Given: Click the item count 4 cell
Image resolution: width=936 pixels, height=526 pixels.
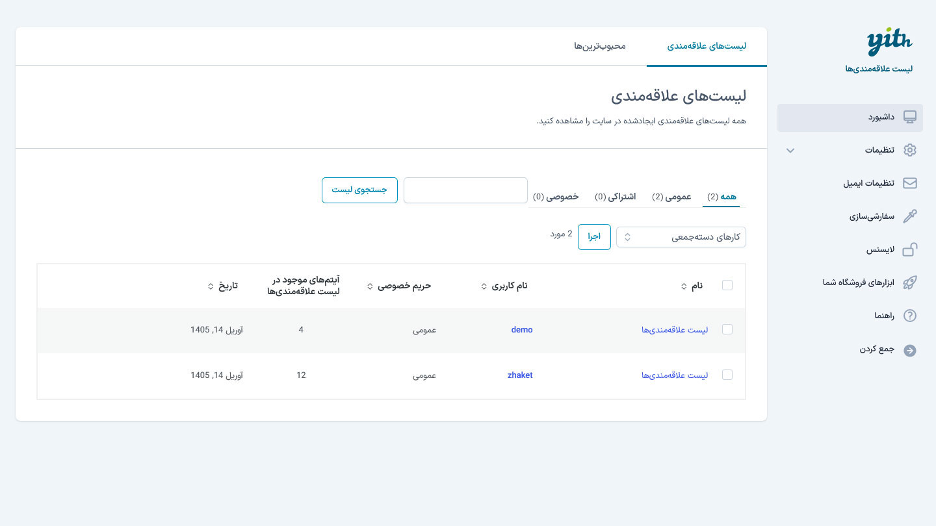Looking at the screenshot, I should tap(301, 330).
